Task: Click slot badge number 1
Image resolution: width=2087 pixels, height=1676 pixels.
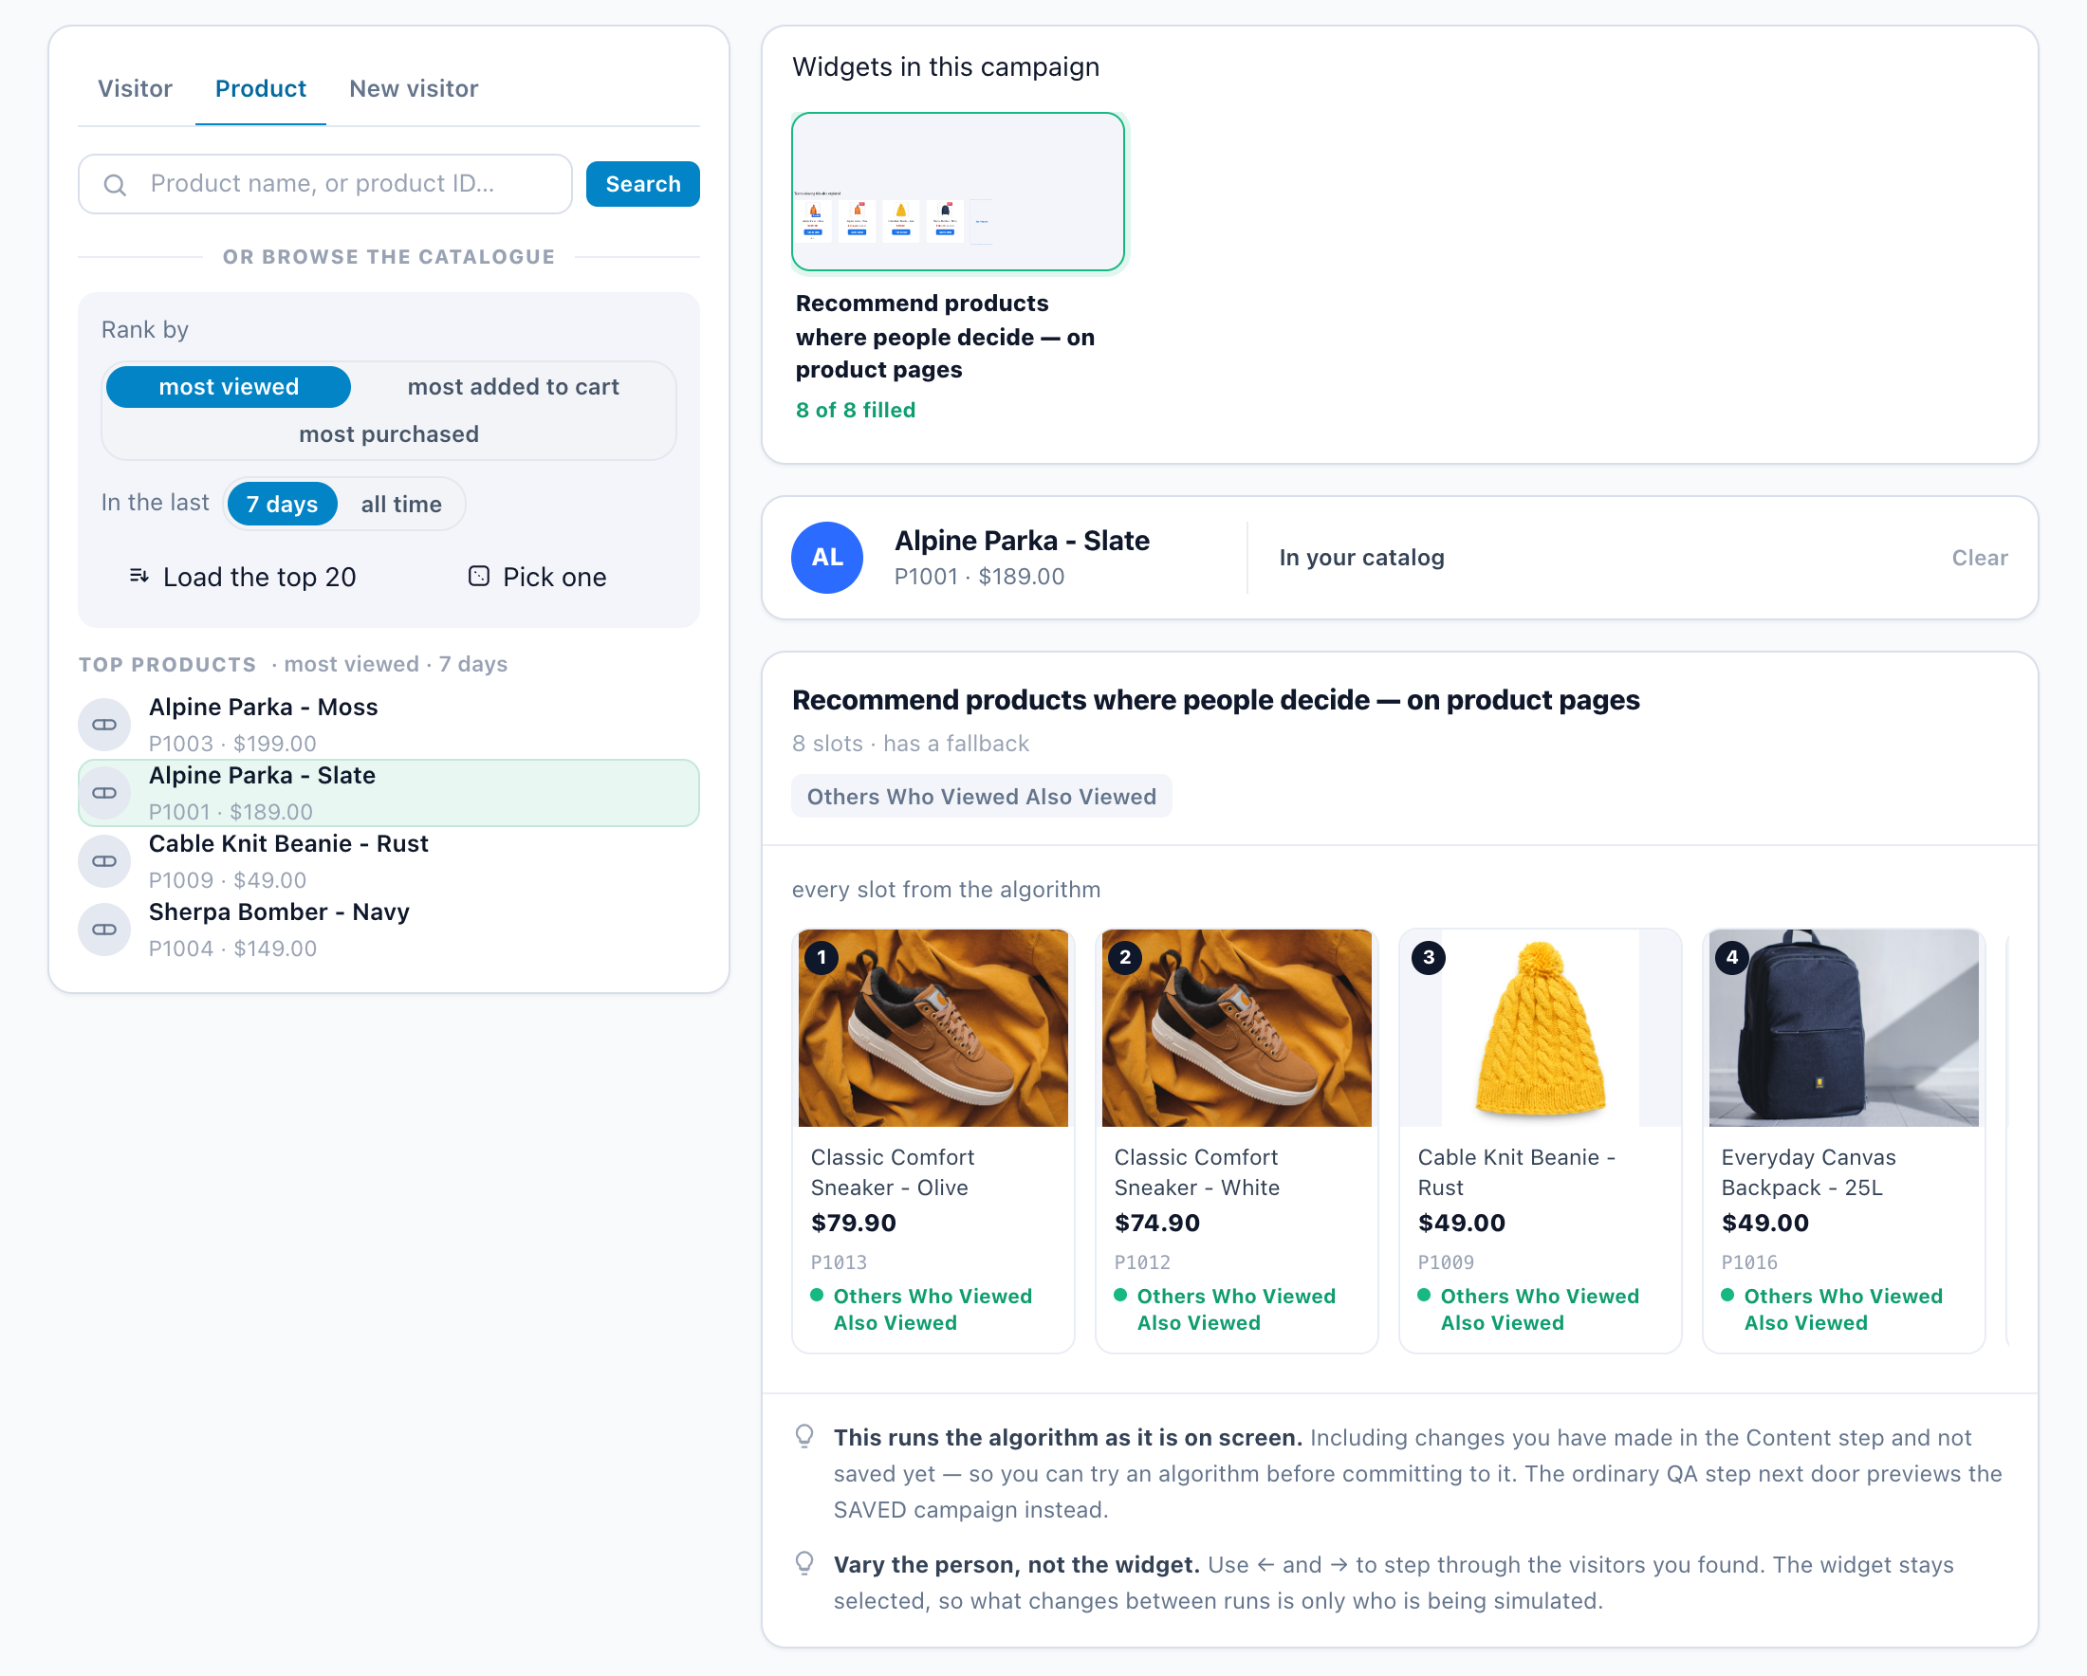Action: [822, 958]
